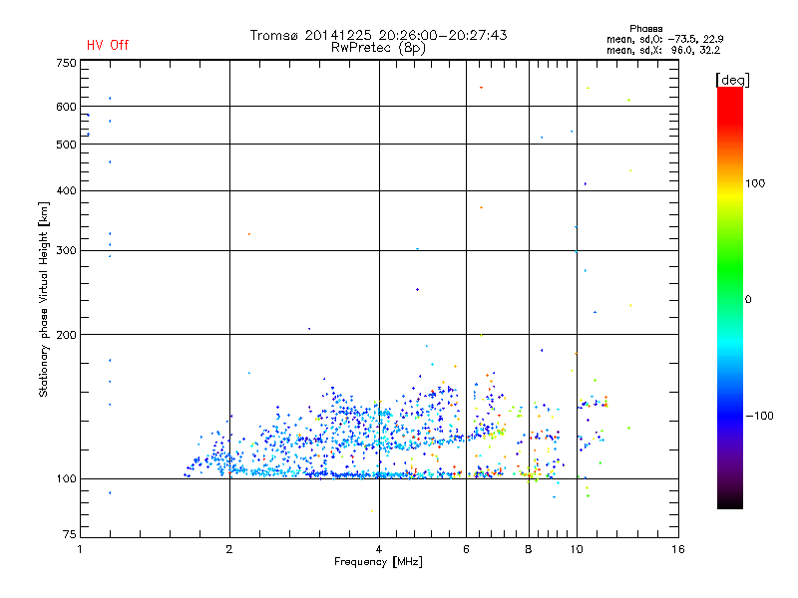Click the '400' y-axis tick label
The height and width of the screenshot is (598, 798).
click(x=66, y=190)
